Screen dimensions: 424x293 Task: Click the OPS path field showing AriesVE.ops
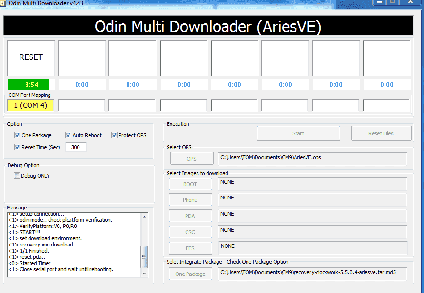[313, 159]
